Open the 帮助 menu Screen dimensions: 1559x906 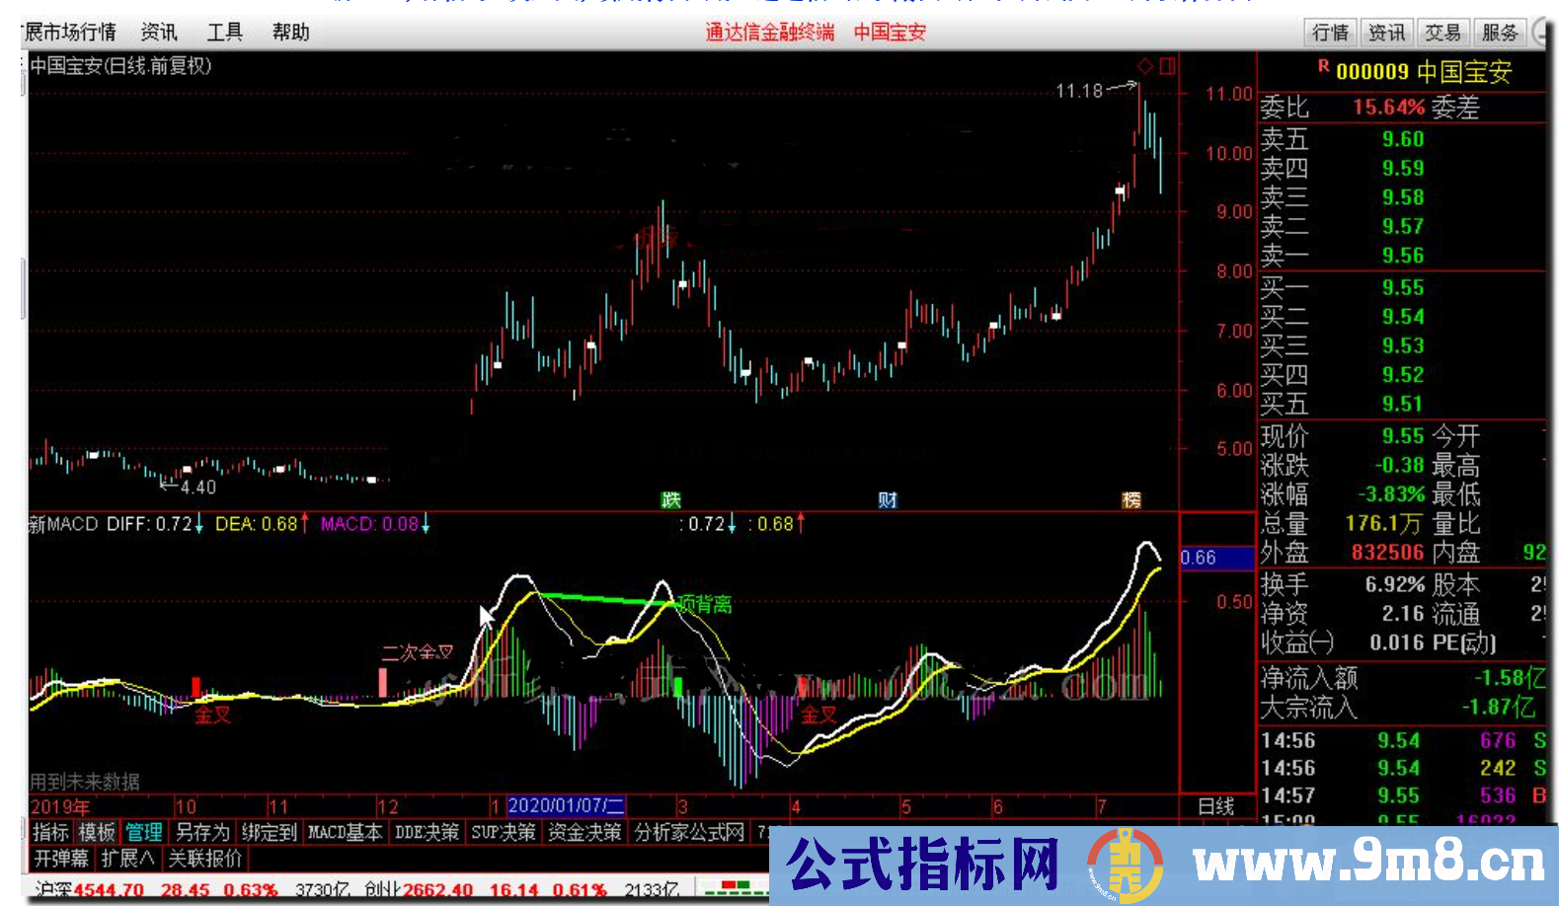291,33
